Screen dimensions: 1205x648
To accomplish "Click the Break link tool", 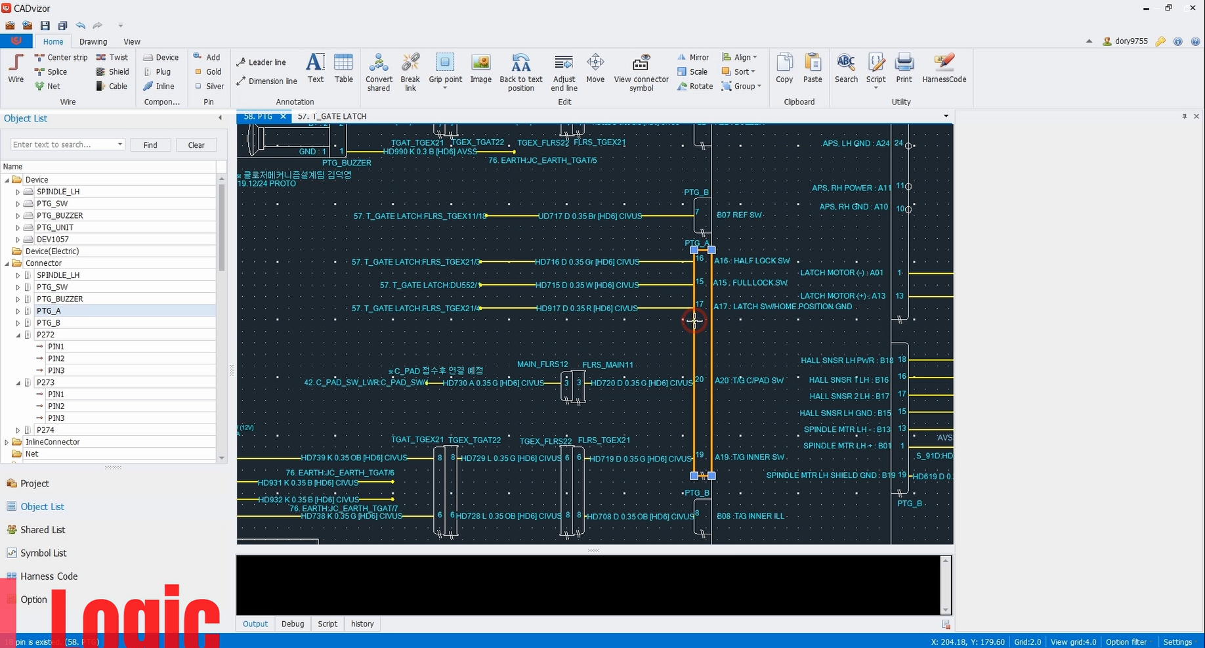I will 410,72.
